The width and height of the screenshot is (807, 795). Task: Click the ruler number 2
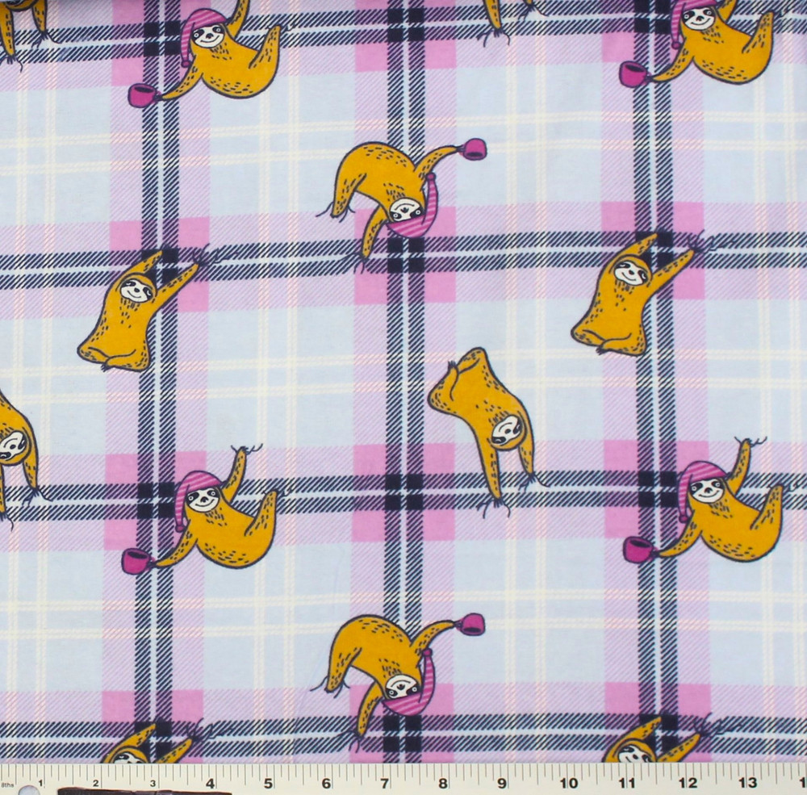pyautogui.click(x=96, y=784)
